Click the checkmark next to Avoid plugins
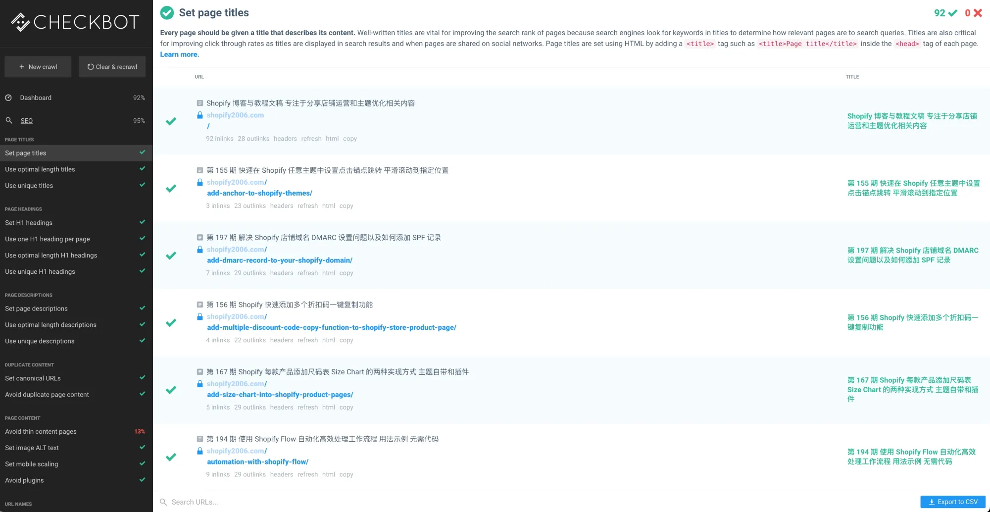 pyautogui.click(x=143, y=480)
